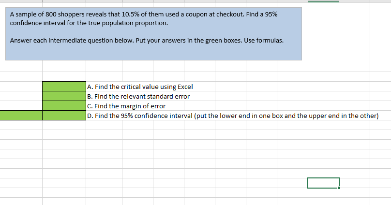This screenshot has width=391, height=205.
Task: Click the cell immediately right of selected cell
Action: 354,183
